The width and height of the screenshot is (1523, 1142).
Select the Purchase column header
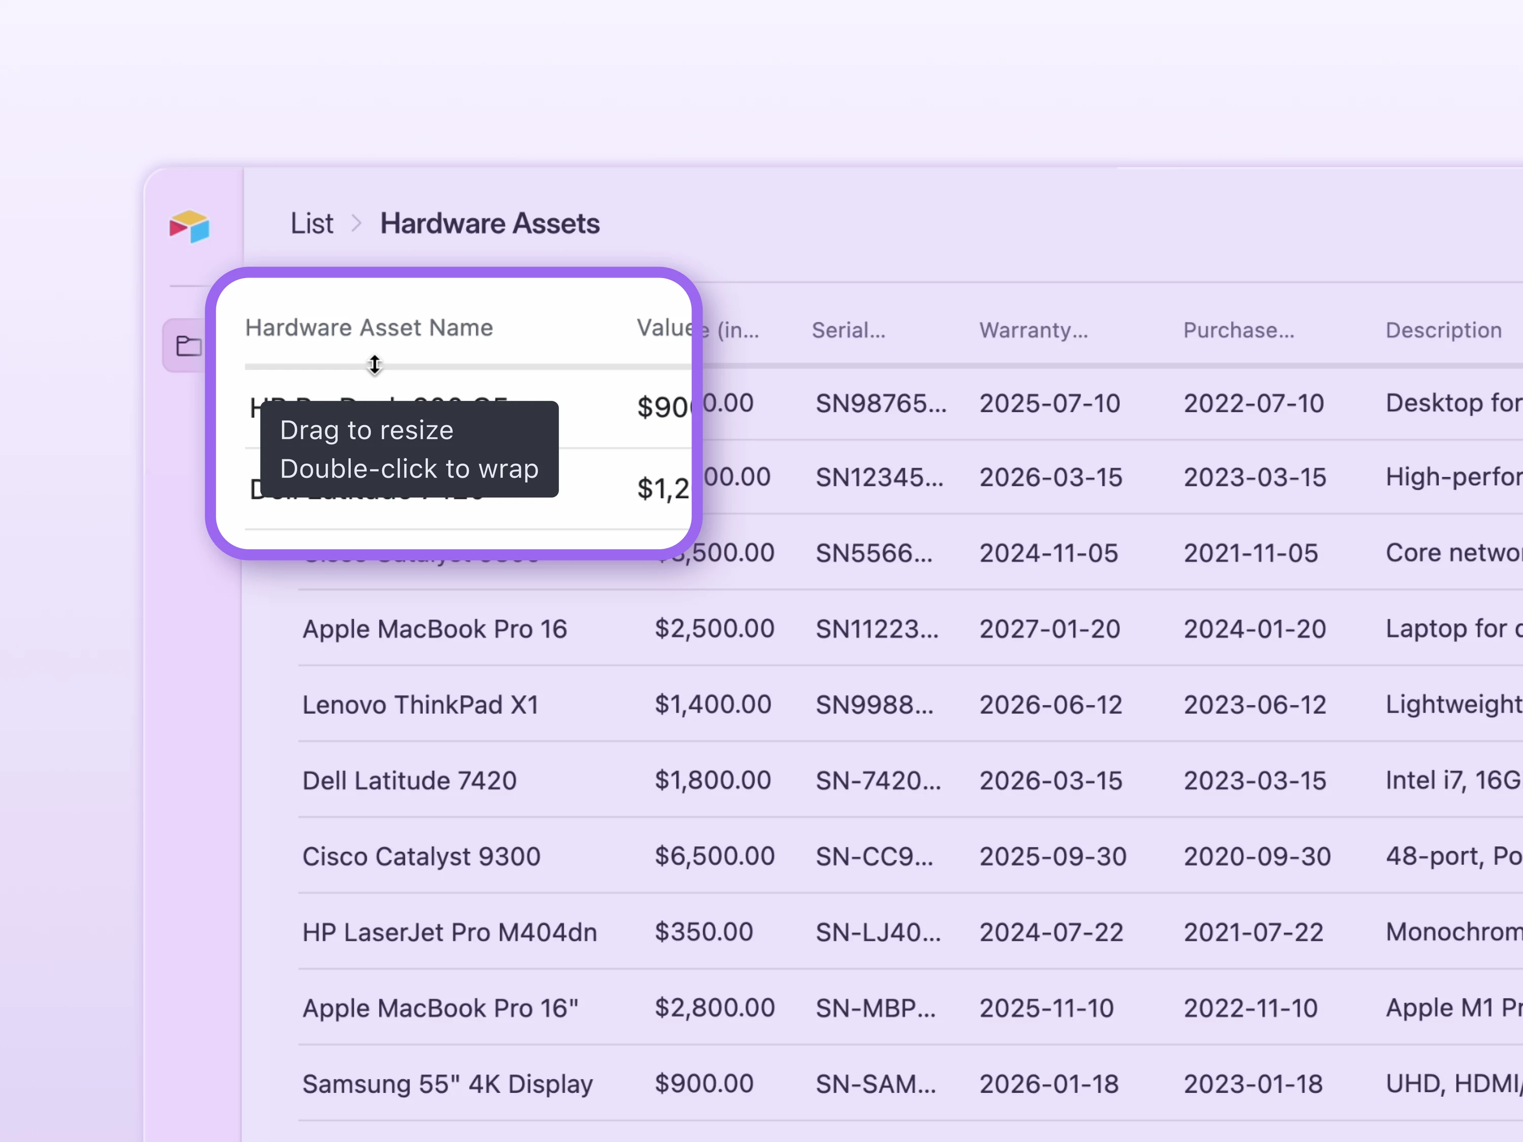click(1238, 330)
